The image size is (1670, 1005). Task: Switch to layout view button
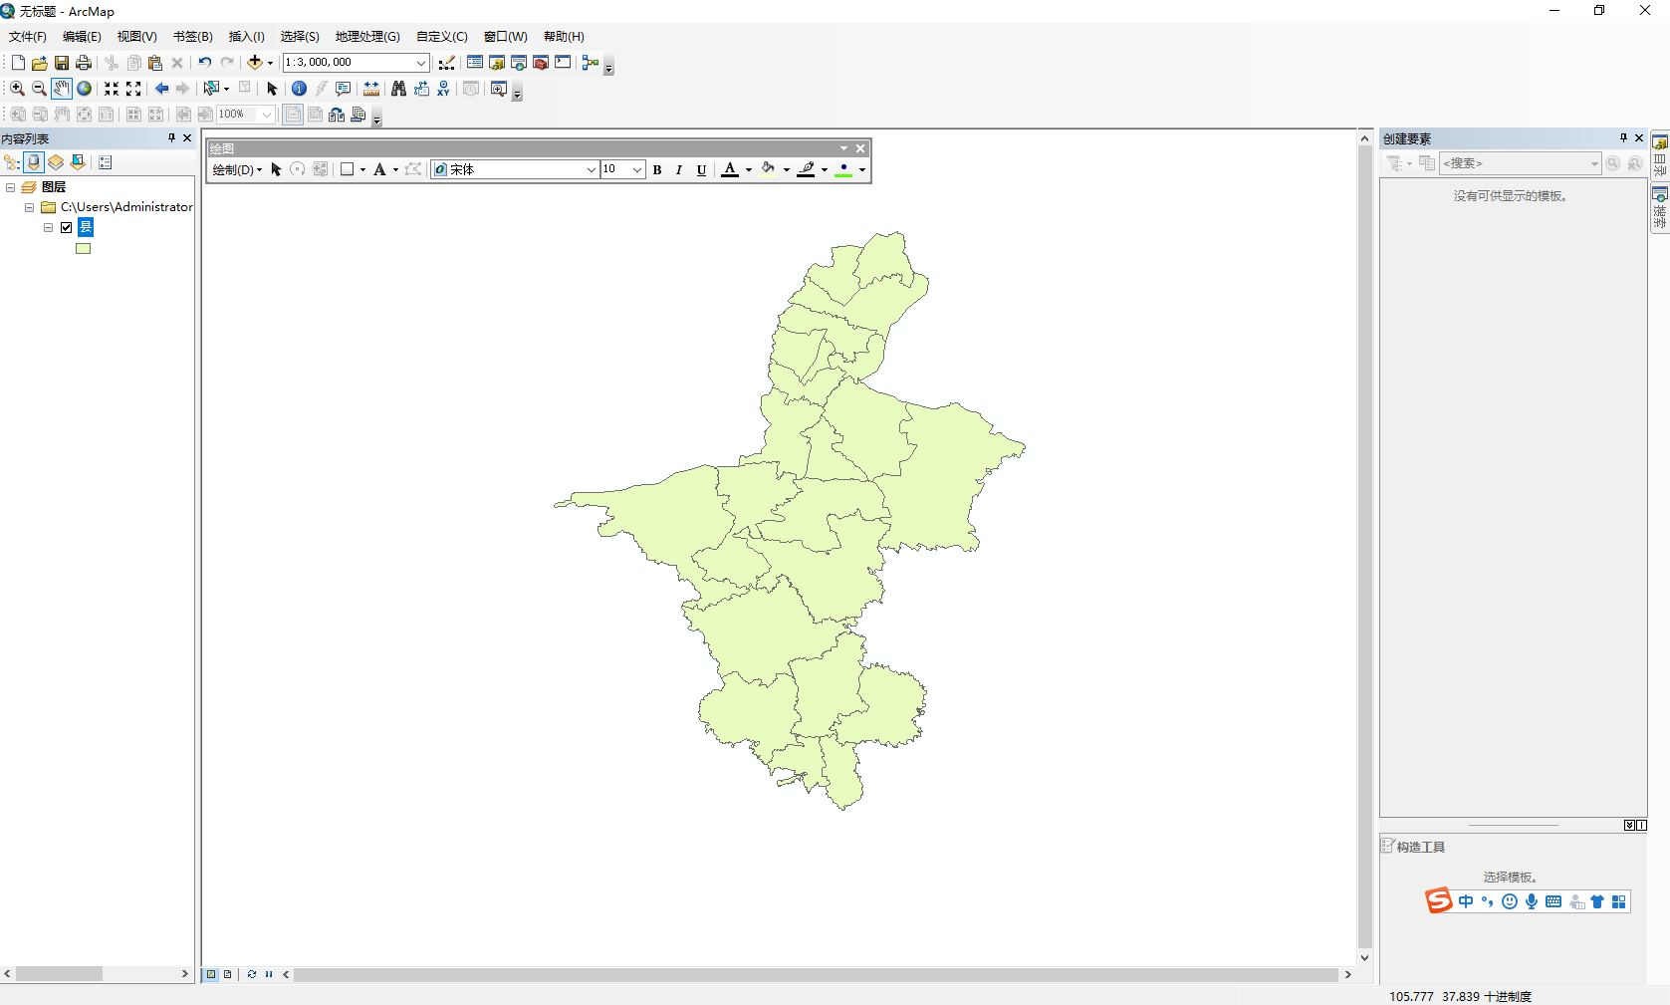coord(228,974)
